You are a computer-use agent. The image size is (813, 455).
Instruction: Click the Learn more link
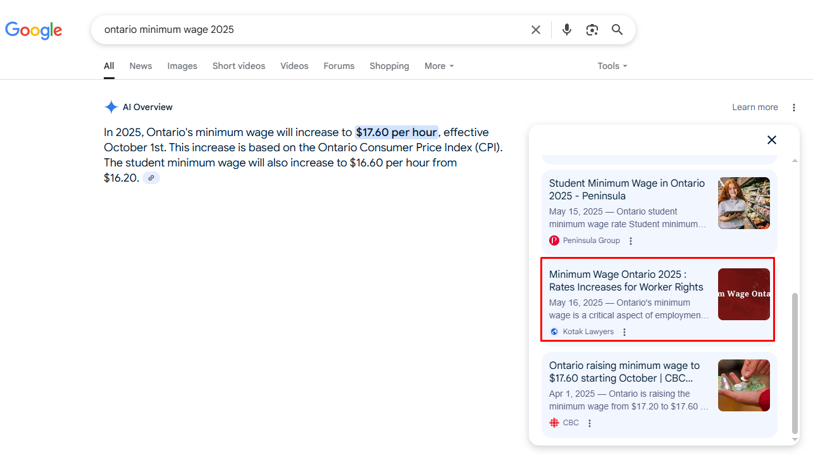pos(755,108)
